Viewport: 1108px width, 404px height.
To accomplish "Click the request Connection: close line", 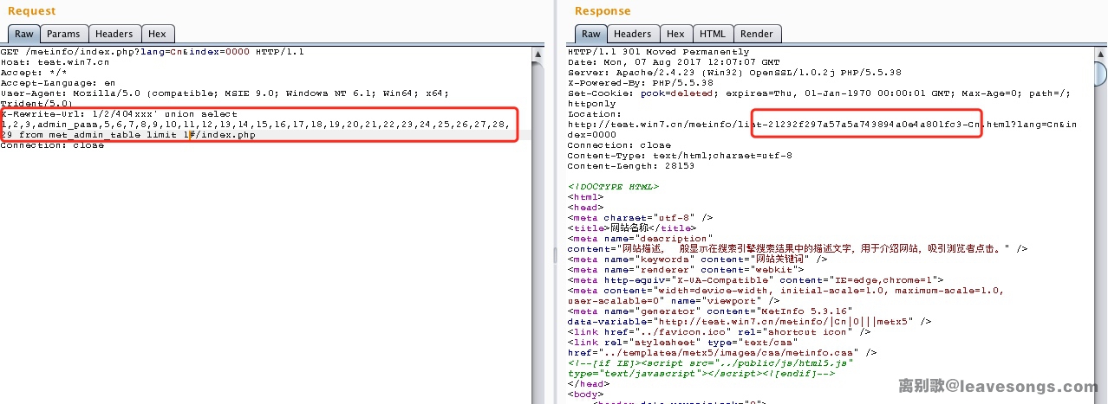I will click(x=52, y=145).
